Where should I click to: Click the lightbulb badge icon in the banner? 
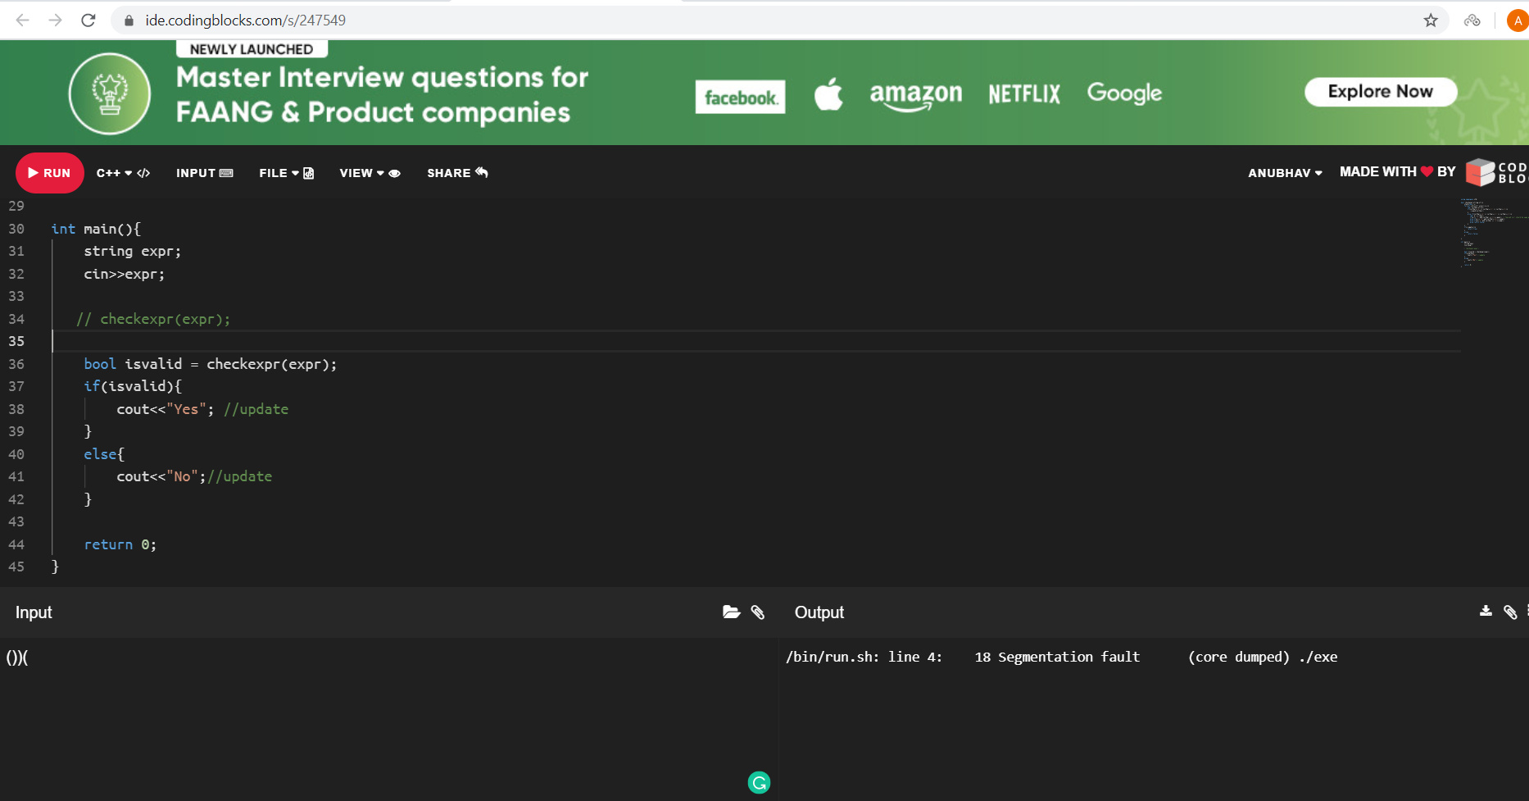(x=110, y=93)
